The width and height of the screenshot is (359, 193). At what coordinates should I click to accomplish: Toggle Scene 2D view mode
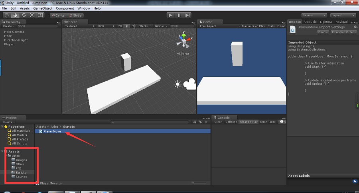point(120,26)
